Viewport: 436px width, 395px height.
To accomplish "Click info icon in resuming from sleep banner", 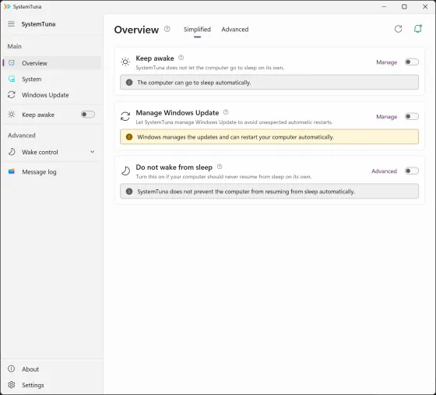I will [x=129, y=192].
